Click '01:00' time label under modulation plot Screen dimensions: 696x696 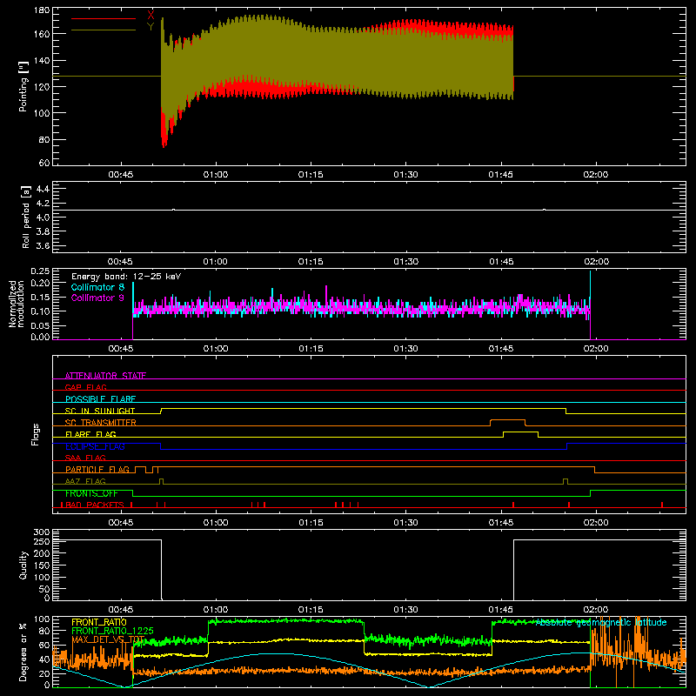(216, 349)
